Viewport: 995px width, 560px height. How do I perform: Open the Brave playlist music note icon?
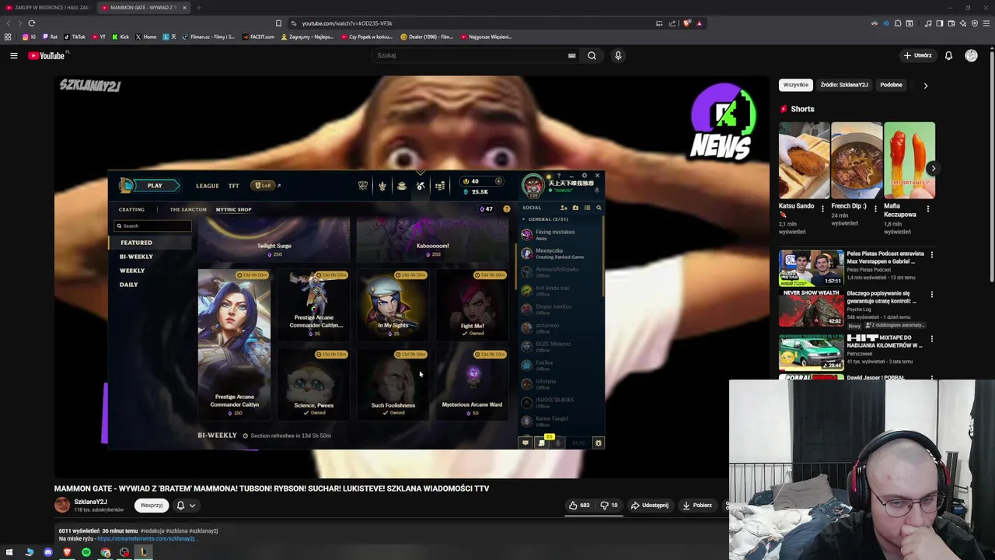coord(928,23)
